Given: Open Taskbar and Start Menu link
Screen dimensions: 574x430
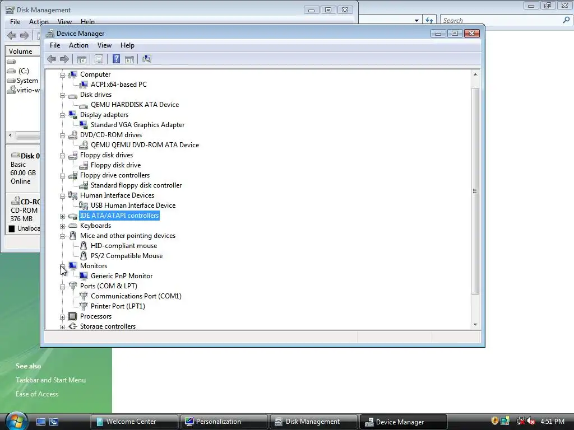Looking at the screenshot, I should (x=50, y=380).
